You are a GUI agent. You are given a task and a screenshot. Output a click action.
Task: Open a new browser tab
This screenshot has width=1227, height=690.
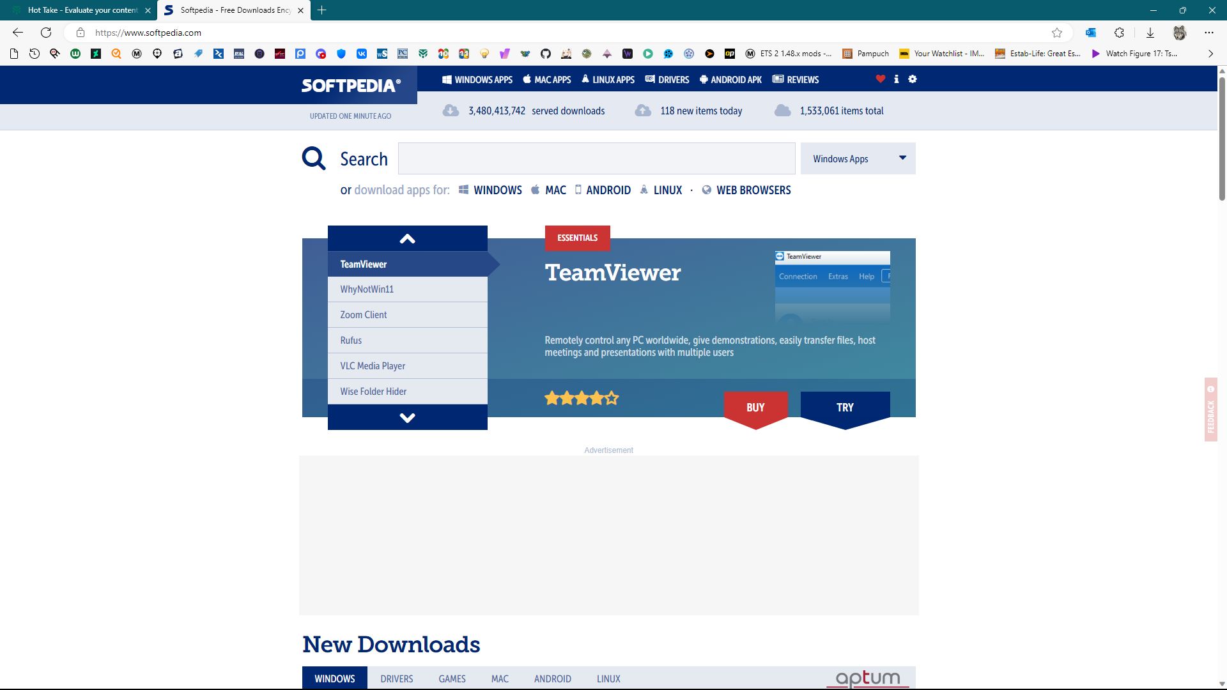(322, 10)
